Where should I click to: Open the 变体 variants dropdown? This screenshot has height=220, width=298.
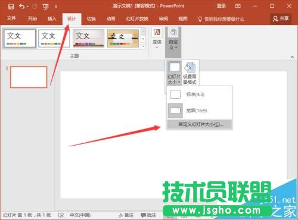click(x=157, y=39)
